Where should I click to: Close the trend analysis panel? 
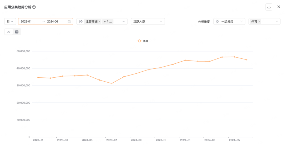tap(279, 7)
